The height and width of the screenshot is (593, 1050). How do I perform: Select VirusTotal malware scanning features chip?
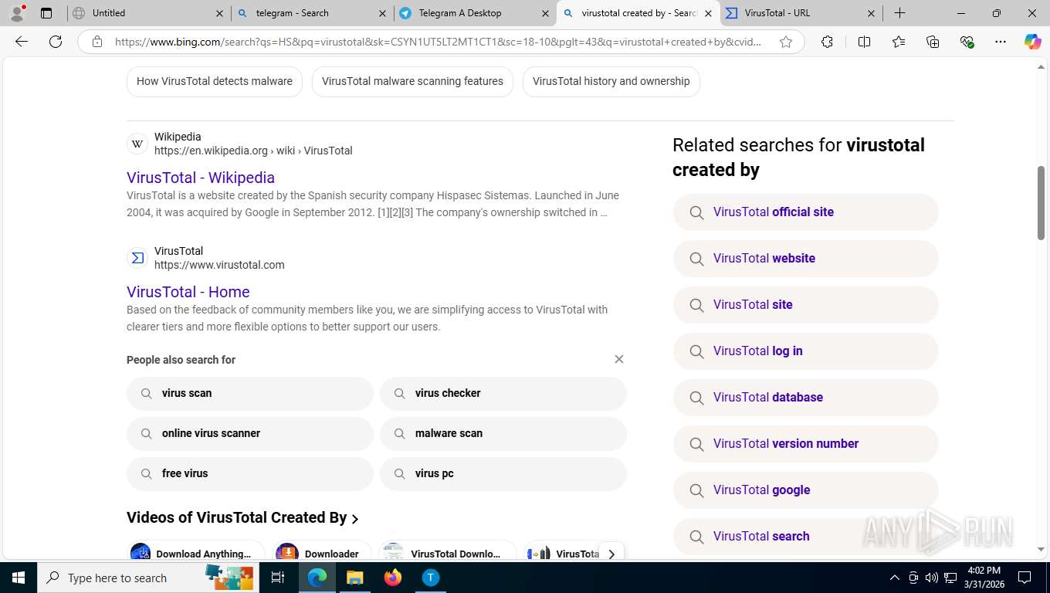coord(412,81)
